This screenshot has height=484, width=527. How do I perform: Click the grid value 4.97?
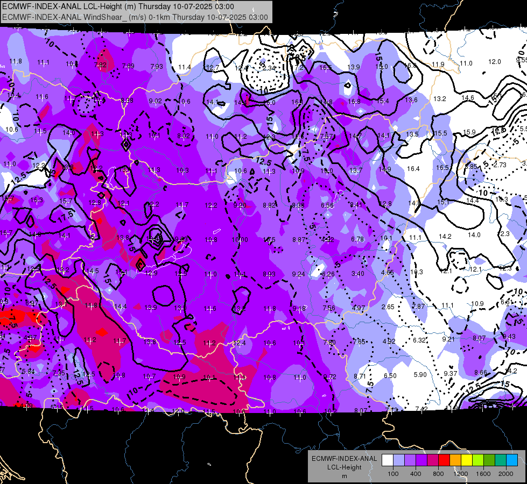pyautogui.click(x=359, y=308)
